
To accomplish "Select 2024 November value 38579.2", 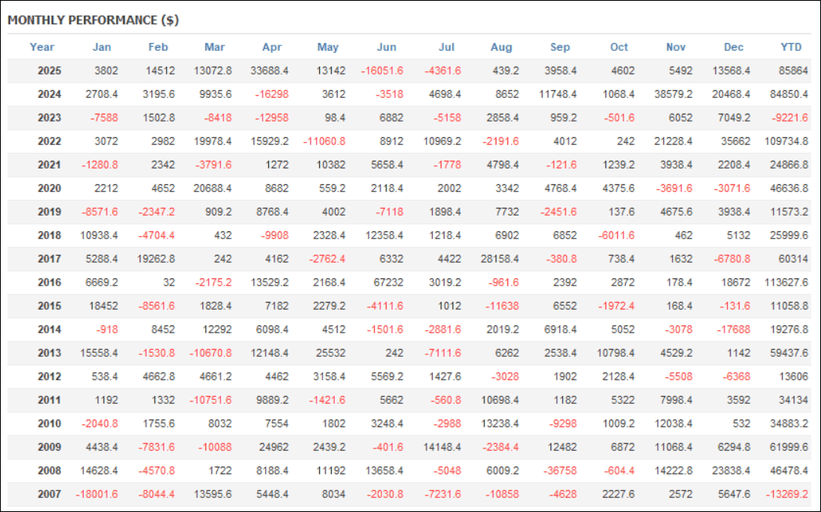I will click(675, 94).
